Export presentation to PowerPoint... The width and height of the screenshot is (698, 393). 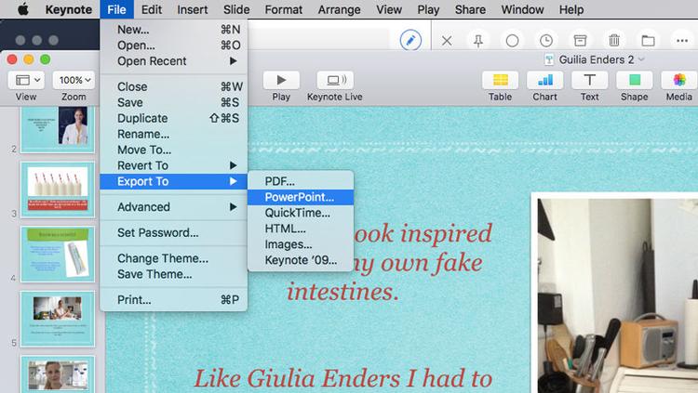(301, 197)
